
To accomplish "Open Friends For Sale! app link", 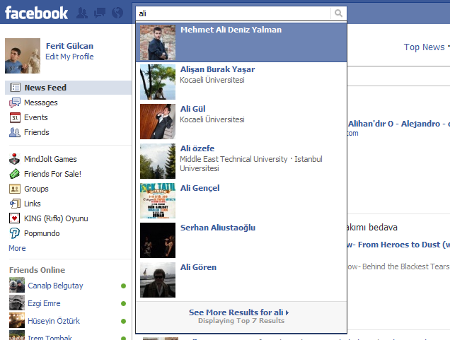I will click(52, 174).
